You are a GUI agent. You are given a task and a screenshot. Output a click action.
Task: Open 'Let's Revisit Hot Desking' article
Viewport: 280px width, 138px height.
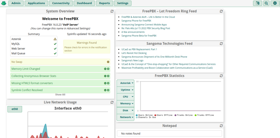point(134,53)
